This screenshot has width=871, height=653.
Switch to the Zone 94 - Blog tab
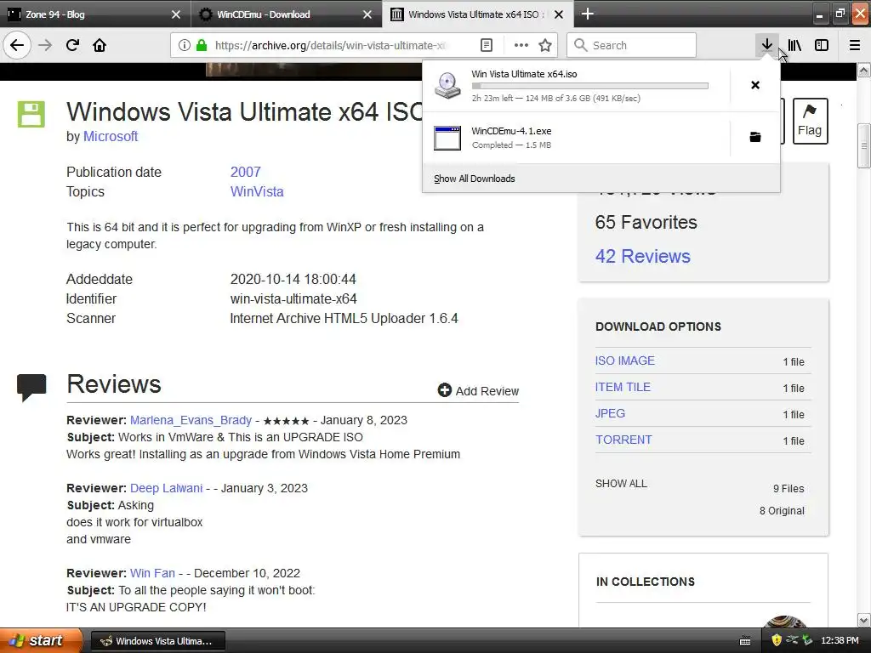[x=95, y=14]
